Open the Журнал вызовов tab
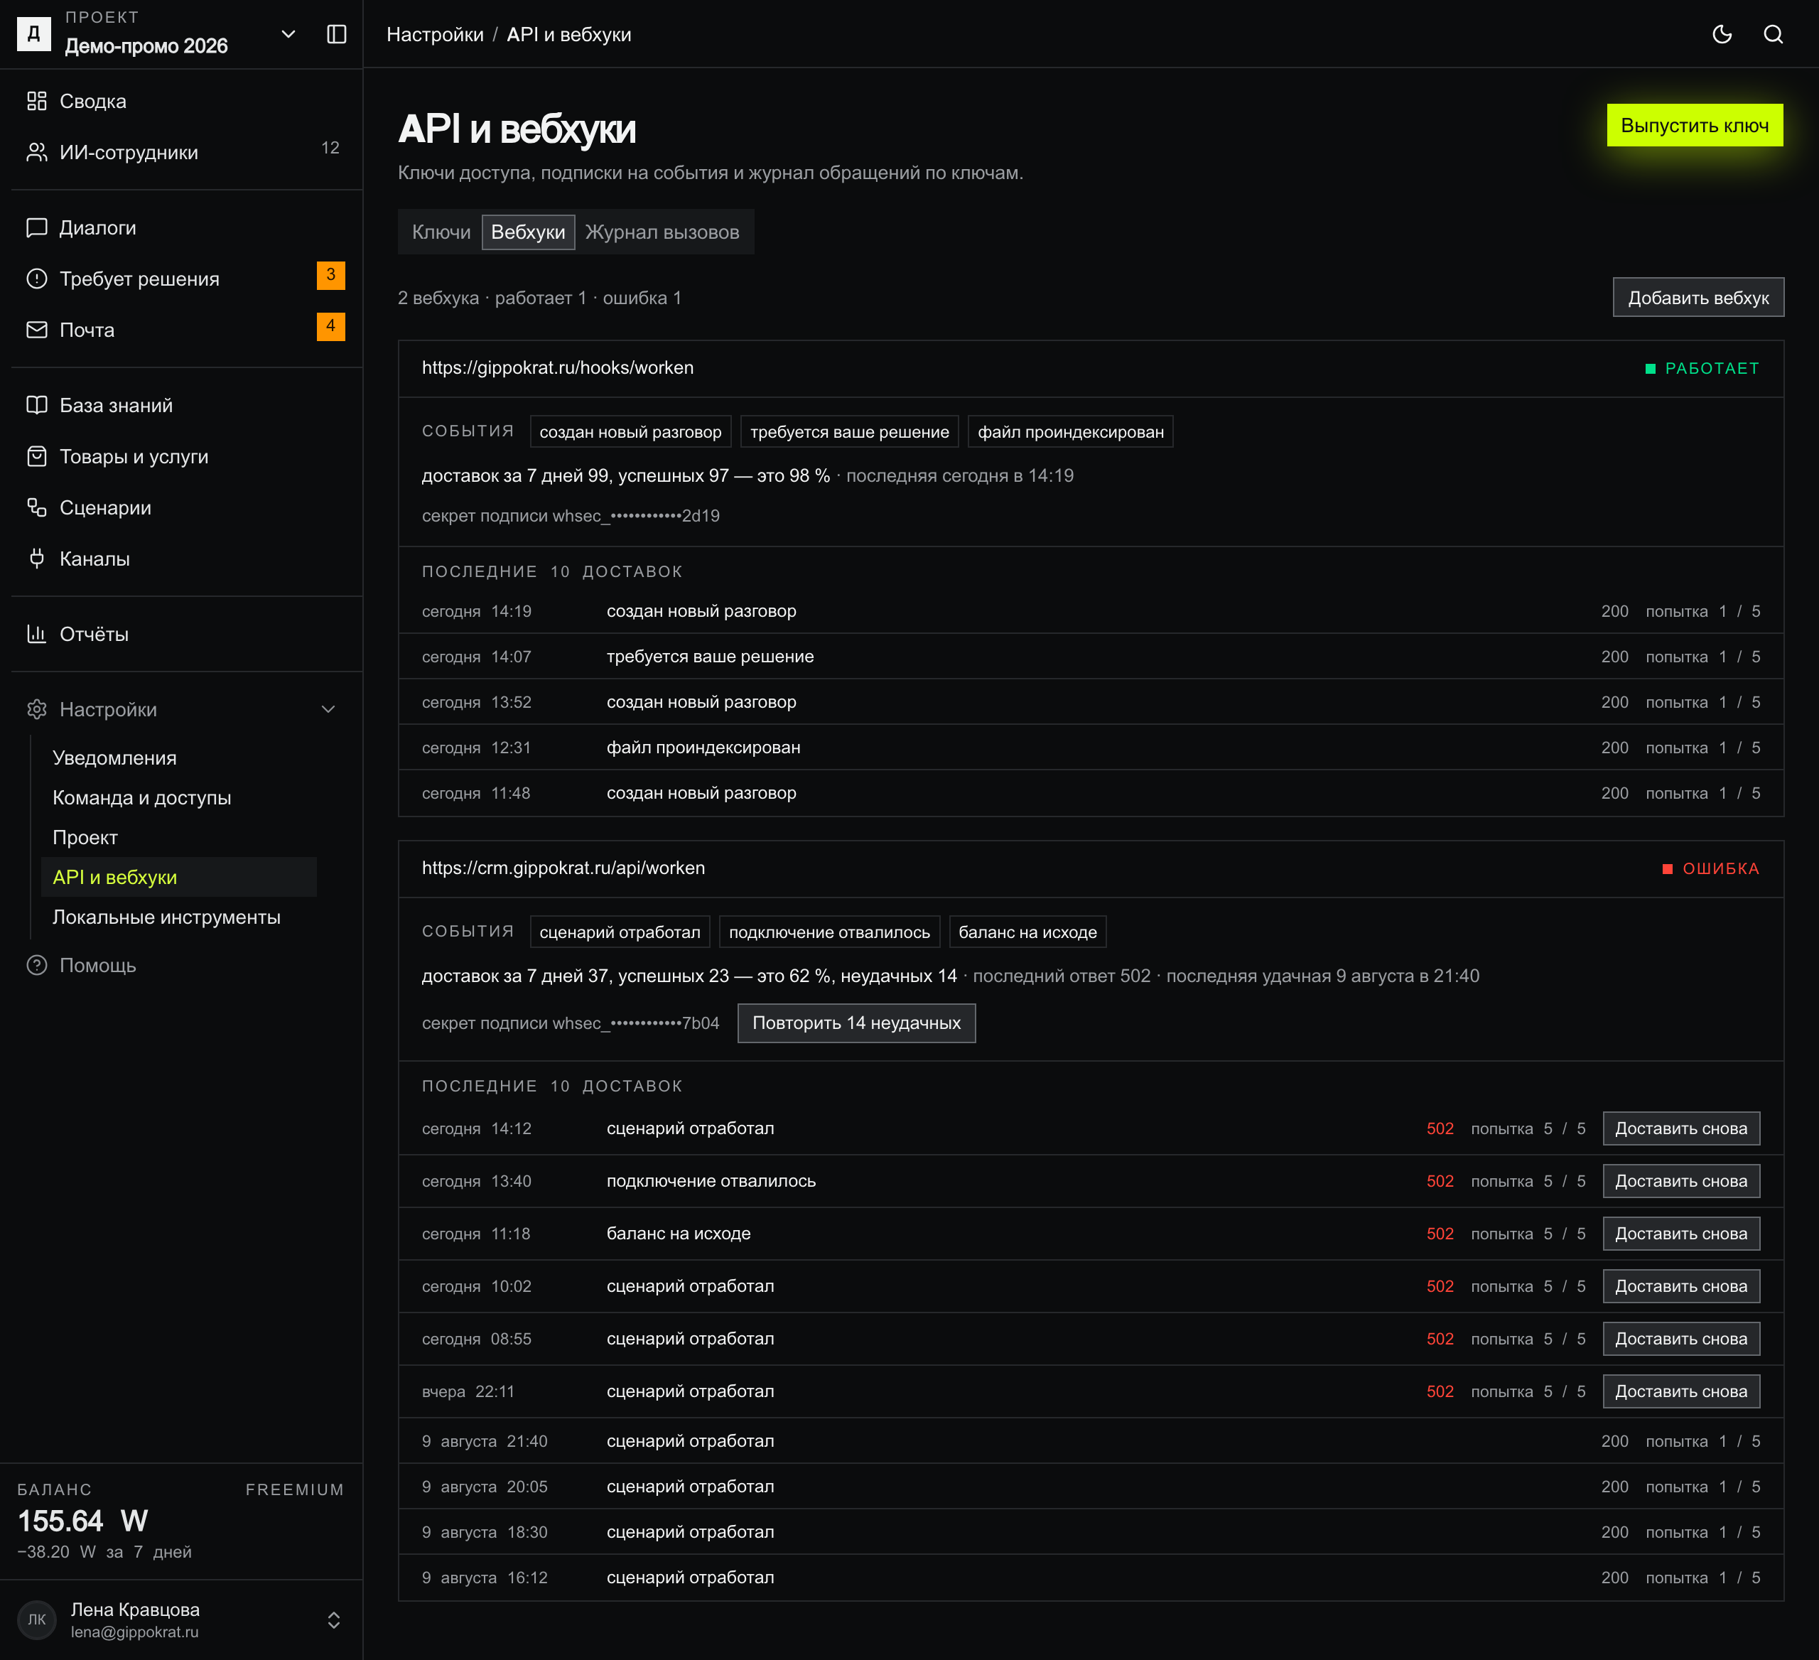Screen dimensions: 1819x1660 click(x=662, y=232)
